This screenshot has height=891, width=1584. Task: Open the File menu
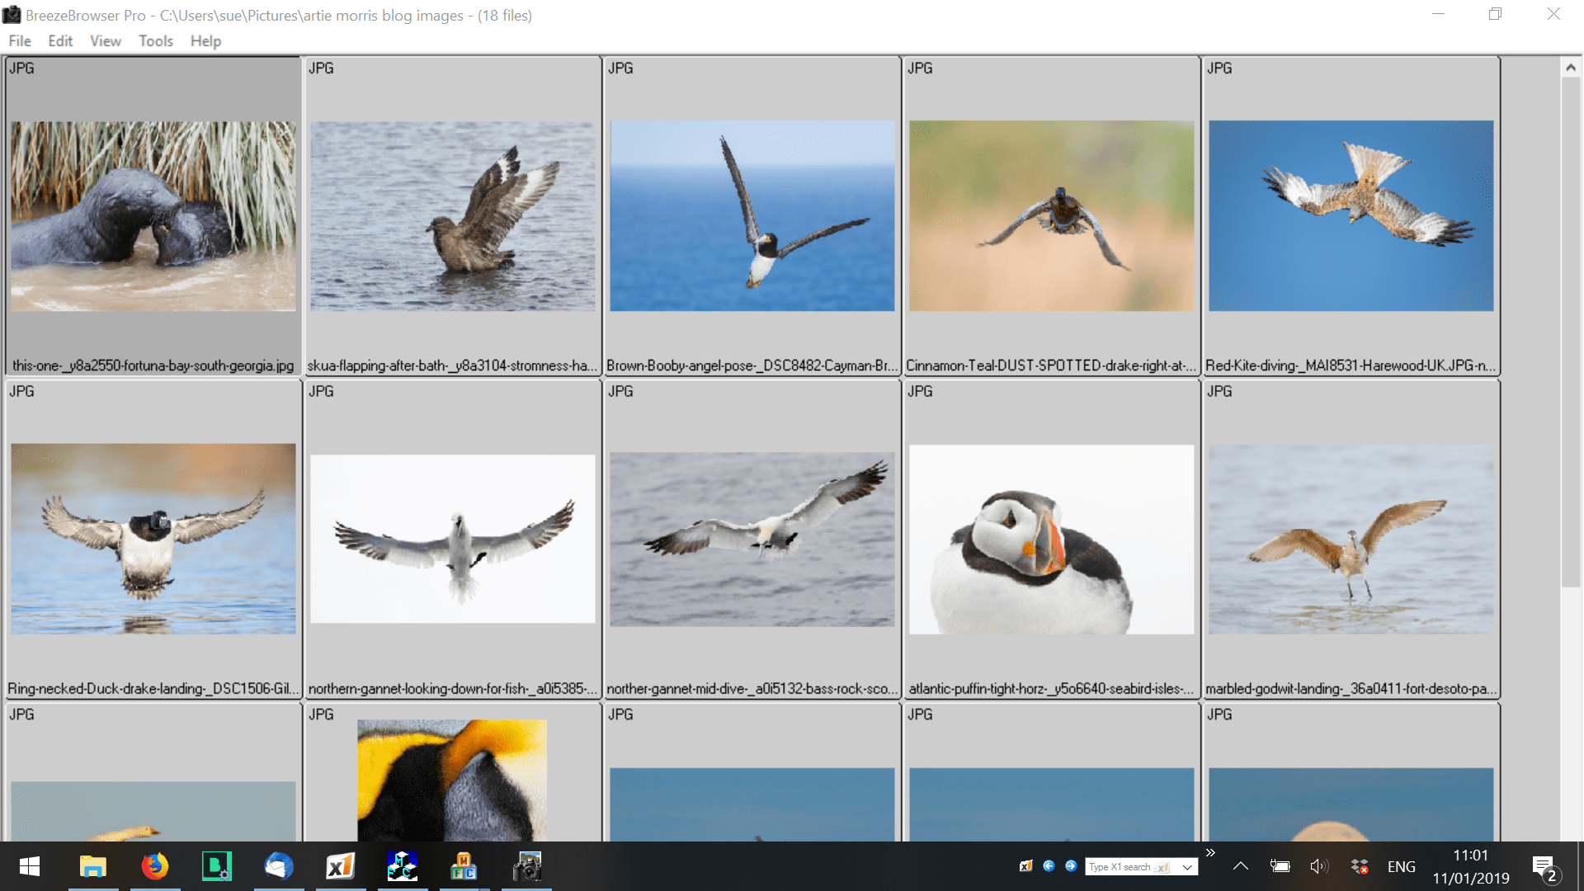click(18, 40)
